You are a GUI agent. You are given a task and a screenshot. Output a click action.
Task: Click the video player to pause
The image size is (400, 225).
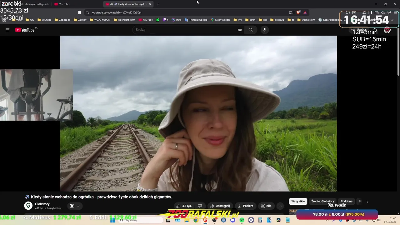[198, 113]
